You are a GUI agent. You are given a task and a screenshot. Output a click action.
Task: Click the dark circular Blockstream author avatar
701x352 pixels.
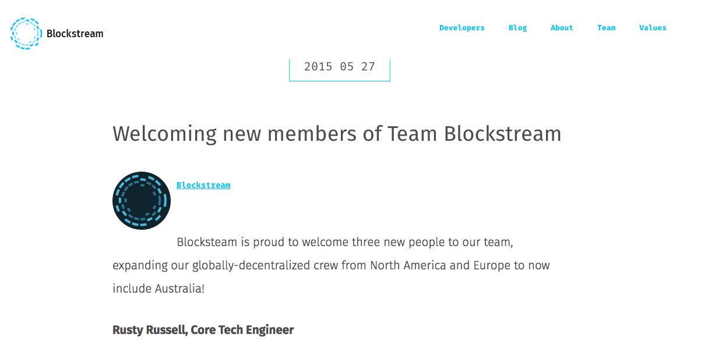point(142,201)
